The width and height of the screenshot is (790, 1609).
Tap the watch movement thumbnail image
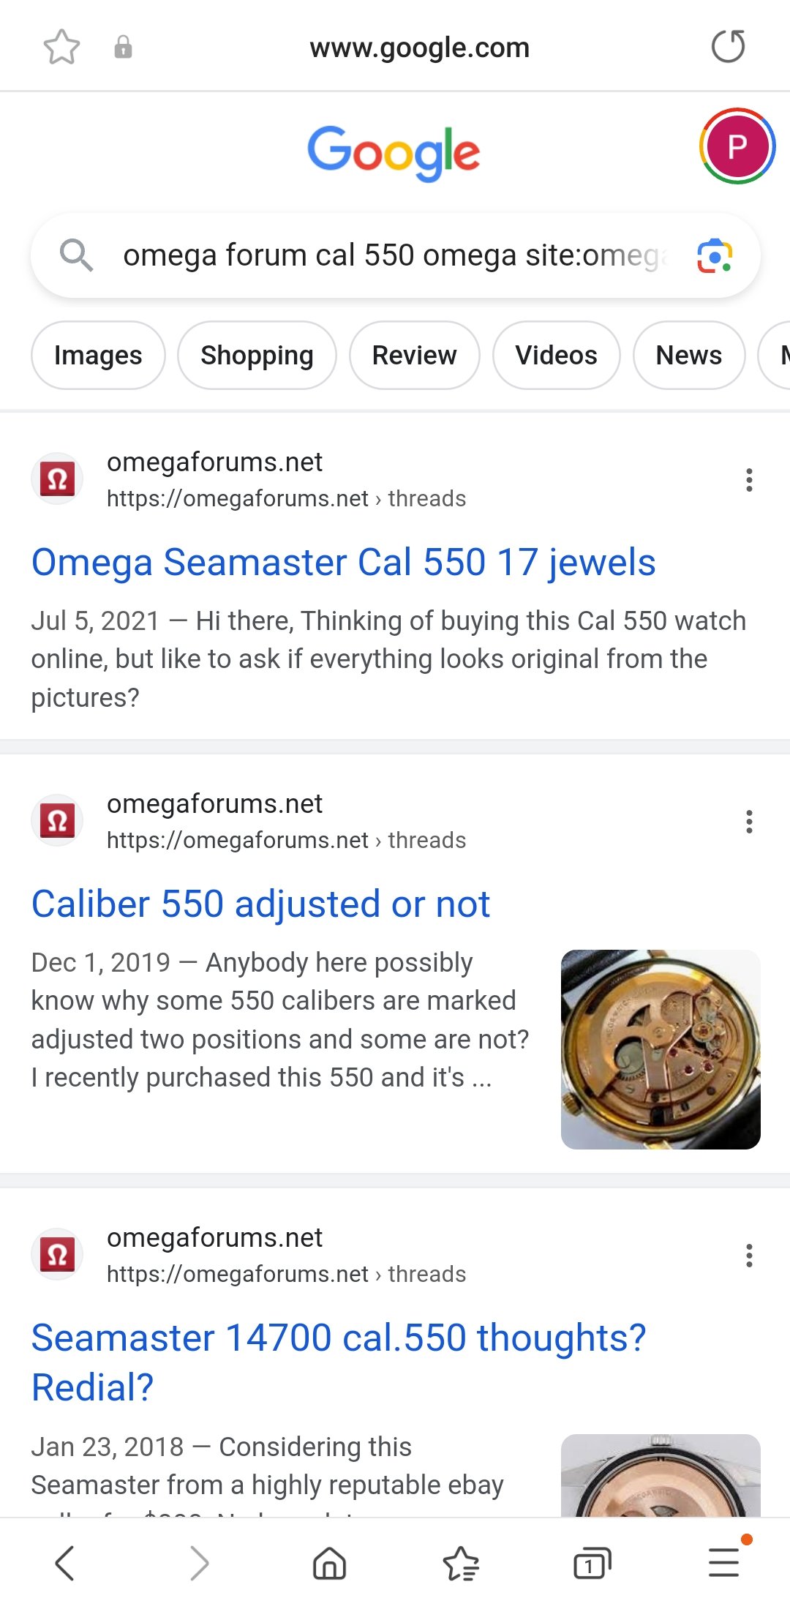(x=661, y=1049)
